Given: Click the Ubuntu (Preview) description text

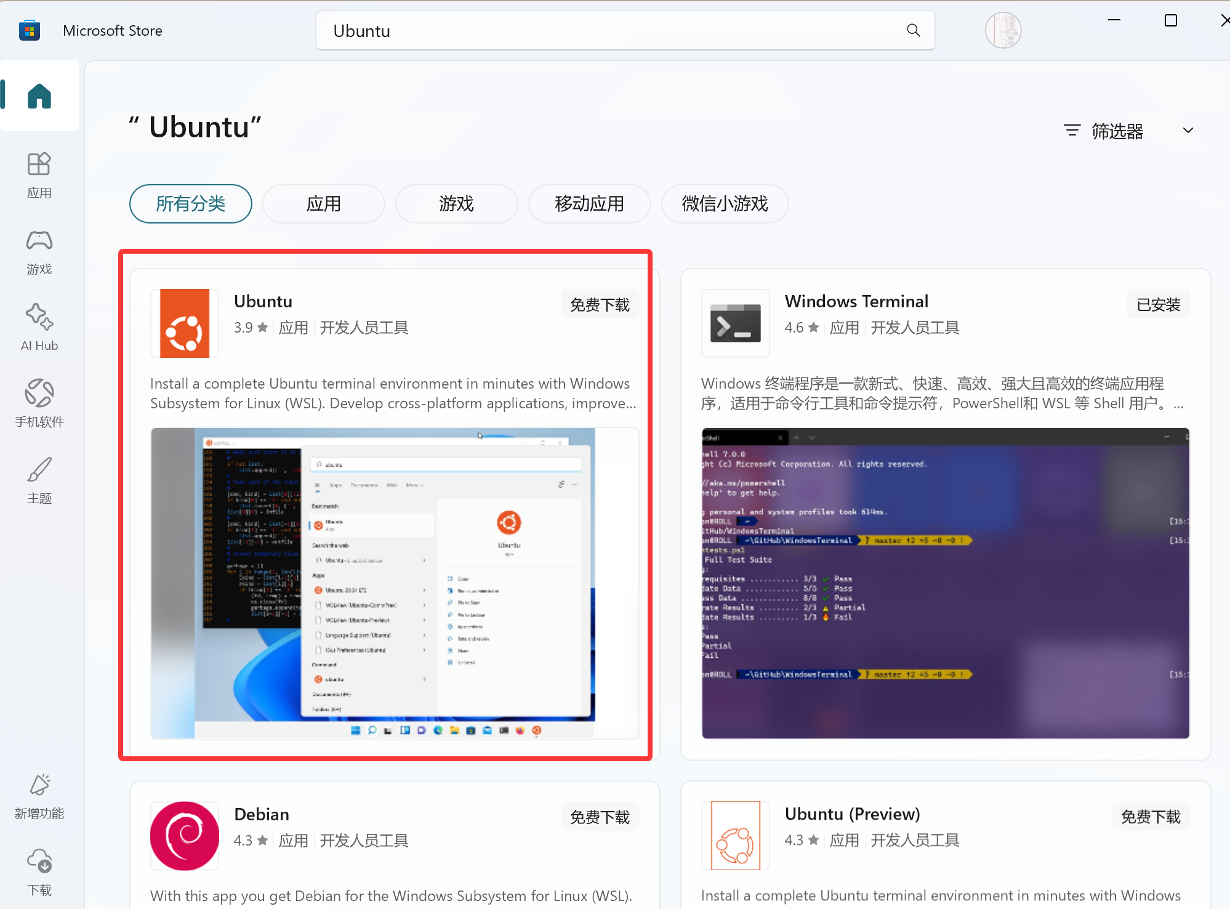Looking at the screenshot, I should click(x=941, y=896).
